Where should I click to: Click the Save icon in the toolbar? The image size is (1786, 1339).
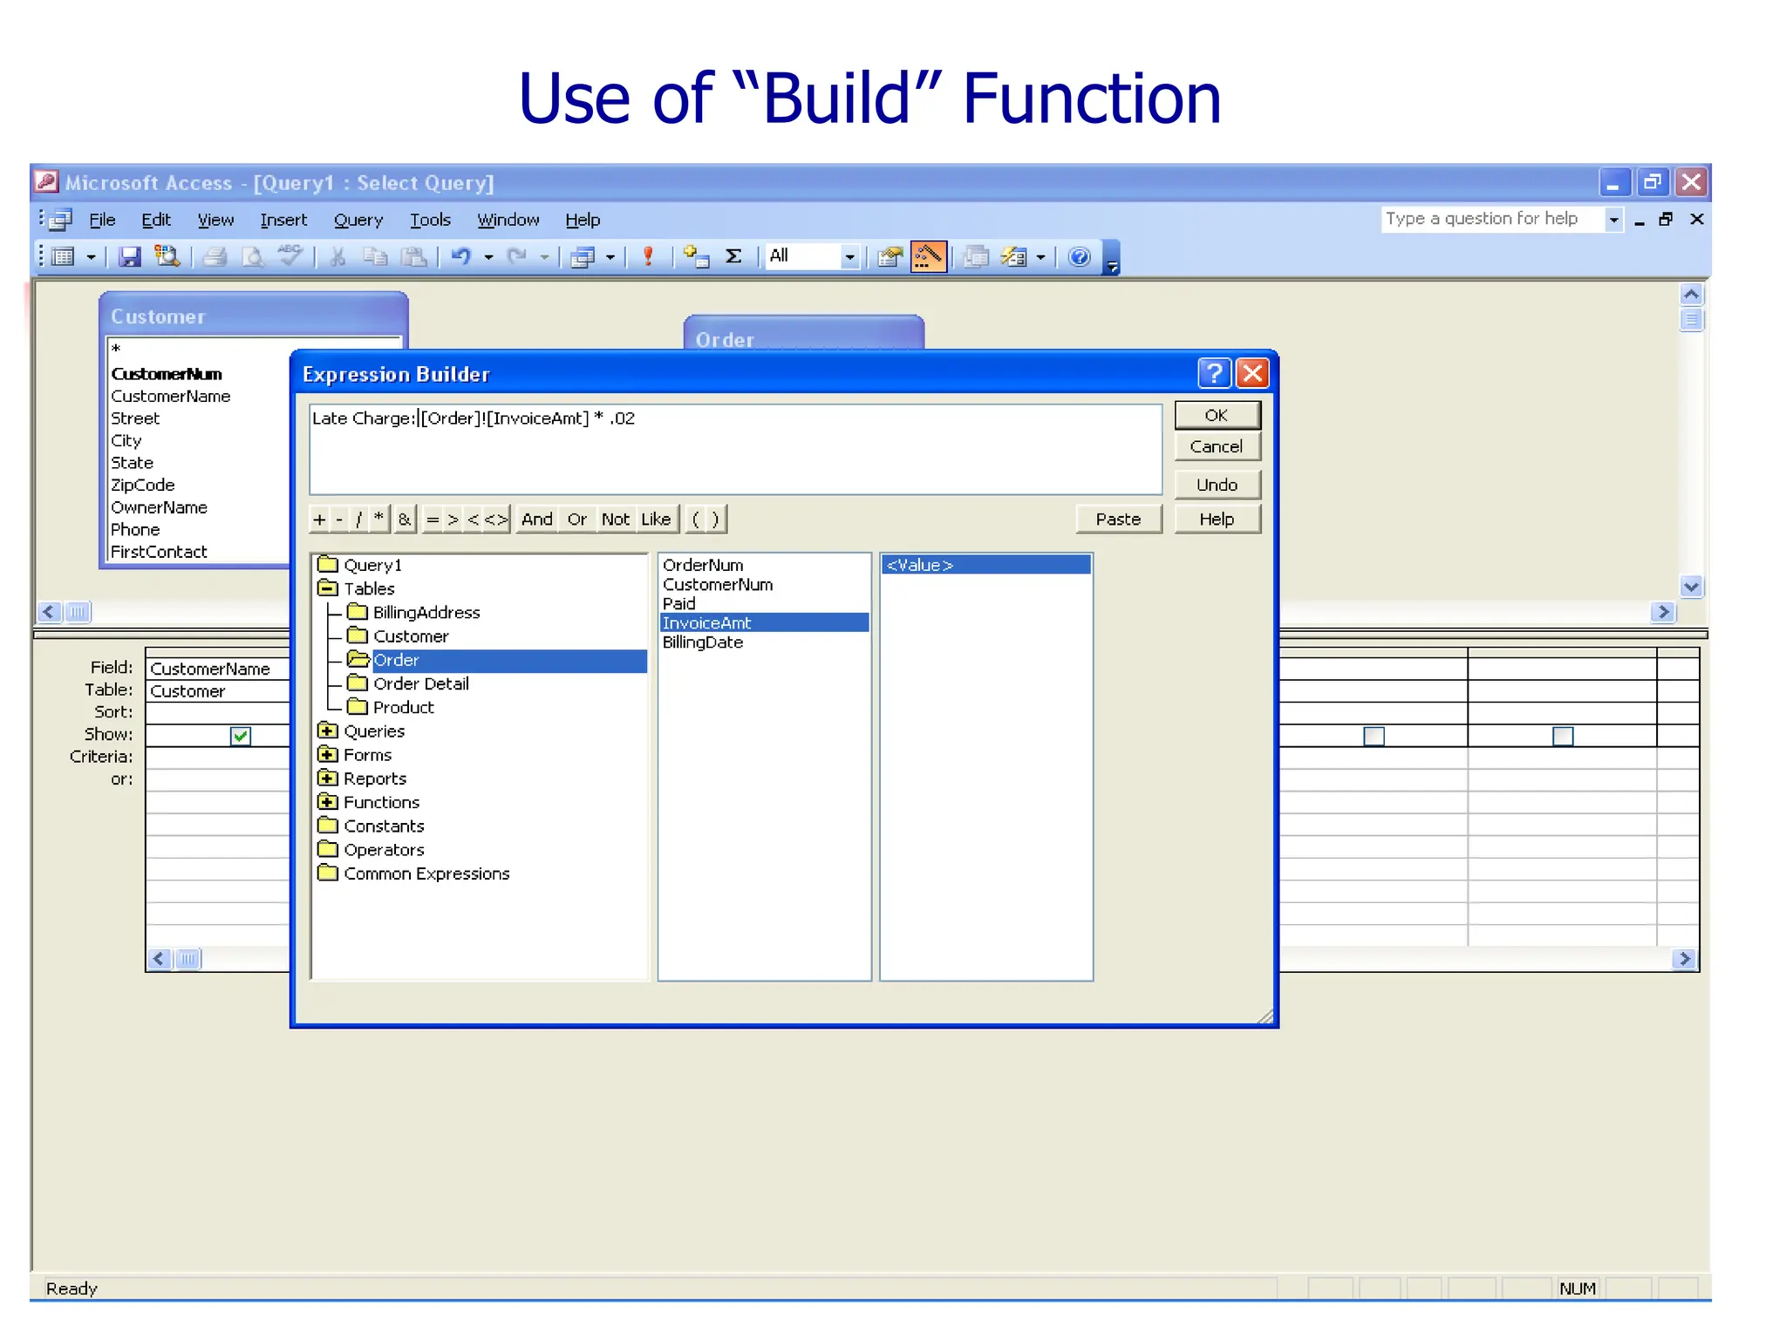pos(130,256)
